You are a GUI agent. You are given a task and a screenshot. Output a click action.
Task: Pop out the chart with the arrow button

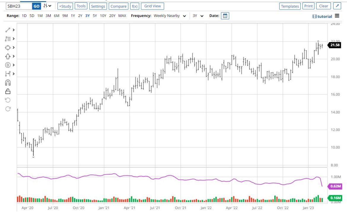coord(337,6)
